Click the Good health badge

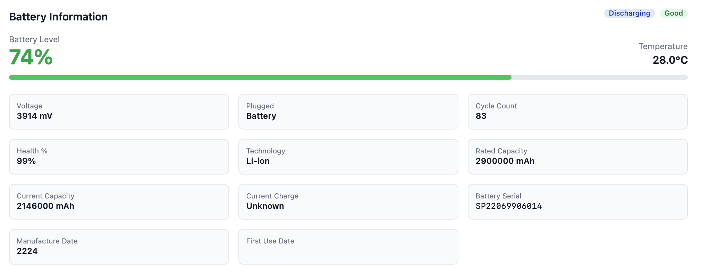[673, 13]
